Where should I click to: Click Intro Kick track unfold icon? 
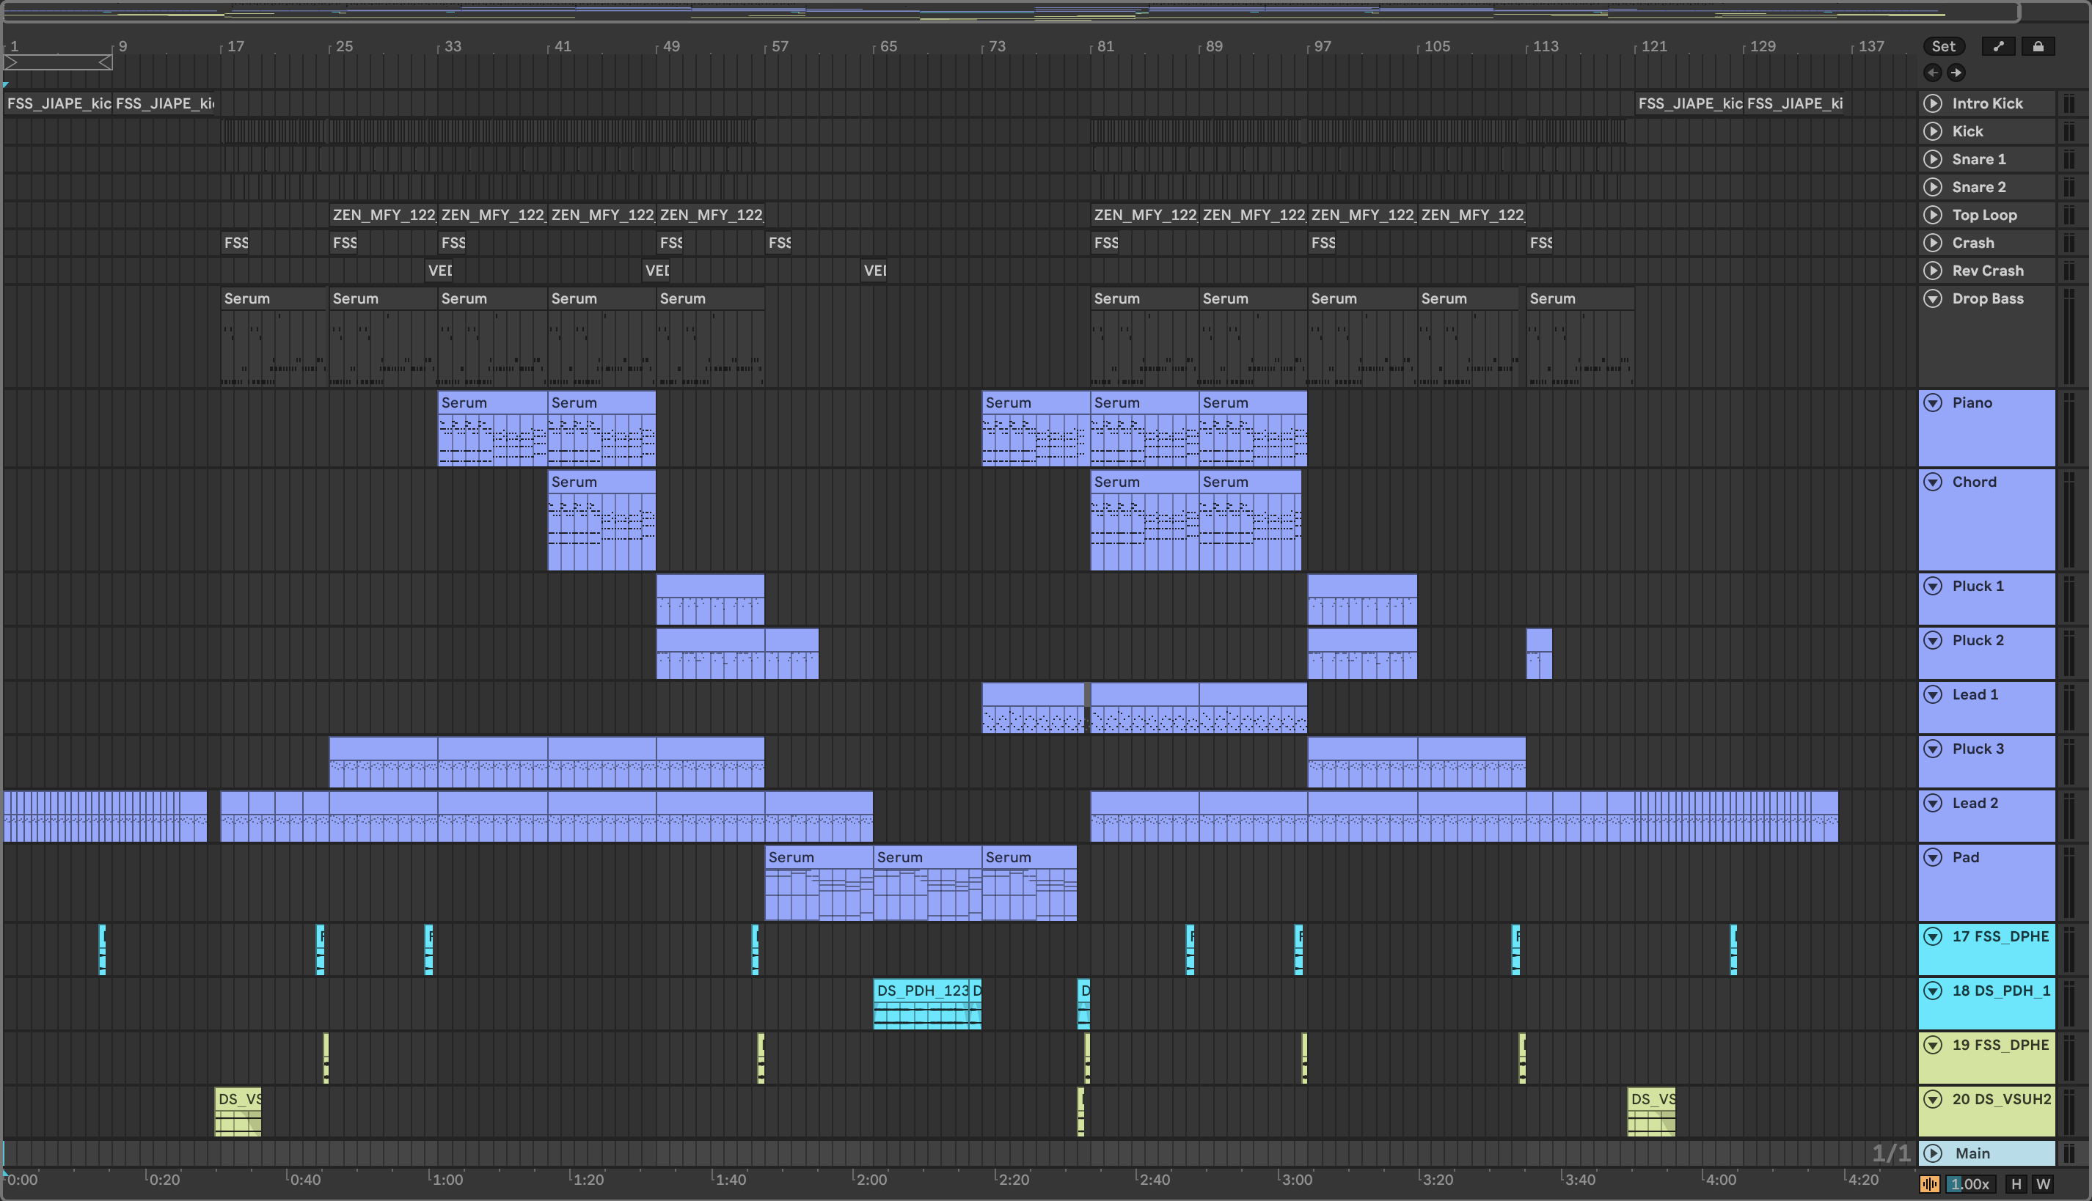pyautogui.click(x=1933, y=103)
